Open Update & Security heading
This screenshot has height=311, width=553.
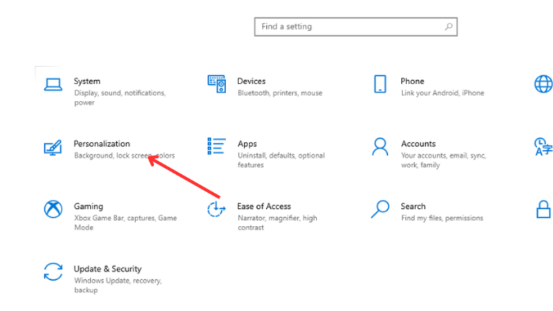[108, 269]
